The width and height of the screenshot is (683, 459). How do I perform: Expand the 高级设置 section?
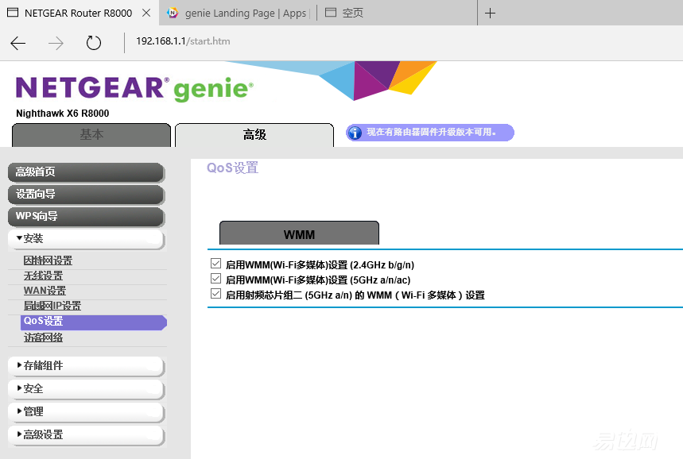[86, 435]
